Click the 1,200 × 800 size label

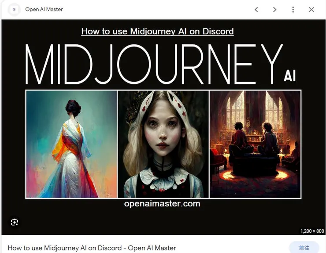click(x=312, y=231)
